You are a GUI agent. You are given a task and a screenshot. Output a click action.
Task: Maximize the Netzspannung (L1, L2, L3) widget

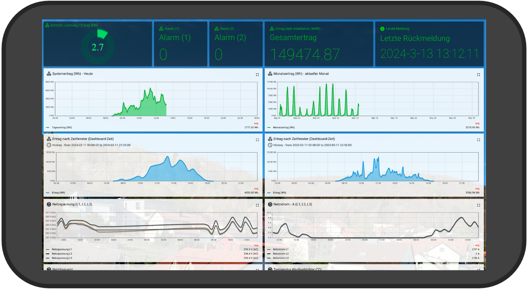(257, 205)
